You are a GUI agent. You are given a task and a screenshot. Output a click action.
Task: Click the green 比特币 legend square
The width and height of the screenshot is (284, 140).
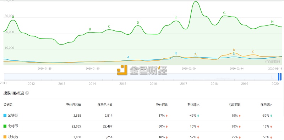(5, 126)
